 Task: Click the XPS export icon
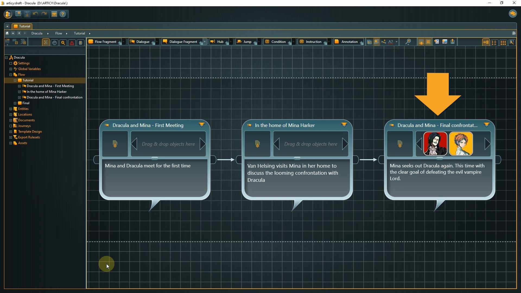[444, 42]
